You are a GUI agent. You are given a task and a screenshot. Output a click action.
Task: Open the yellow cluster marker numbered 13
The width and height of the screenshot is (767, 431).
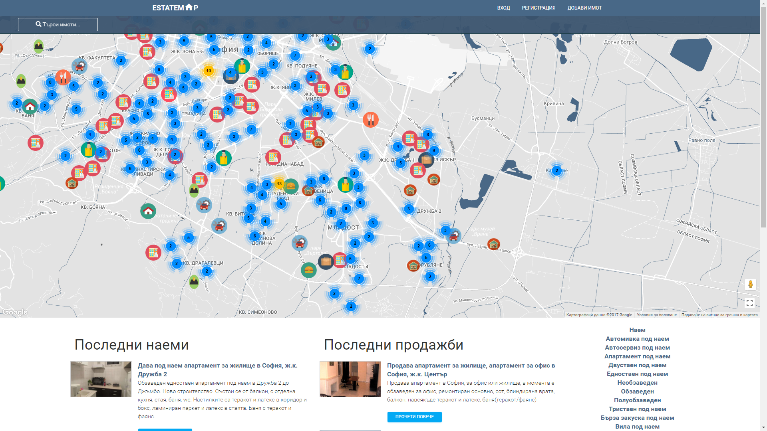coord(279,184)
